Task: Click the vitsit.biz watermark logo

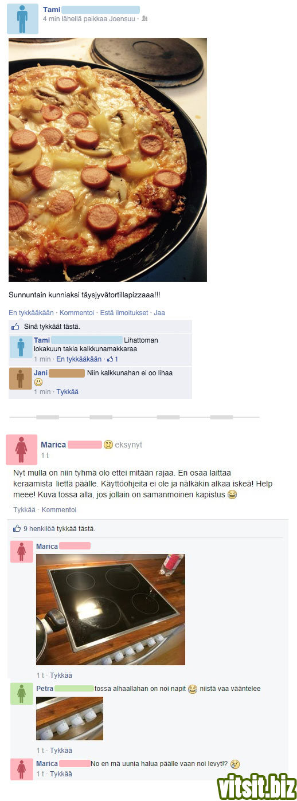Action: tap(256, 788)
